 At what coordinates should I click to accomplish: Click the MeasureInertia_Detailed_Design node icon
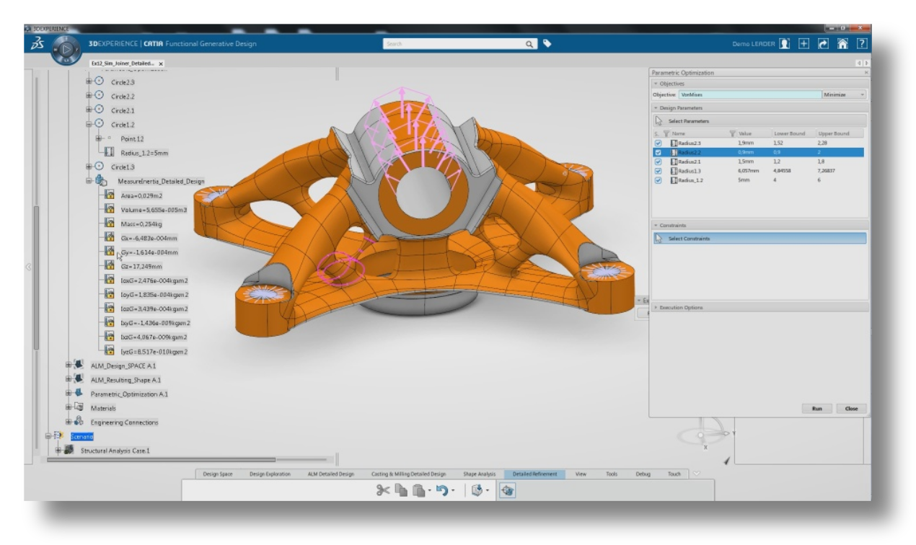101,182
